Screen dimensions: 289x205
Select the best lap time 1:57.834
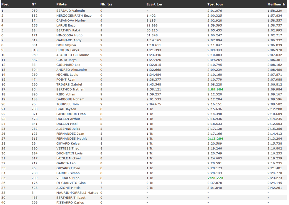pos(275,16)
